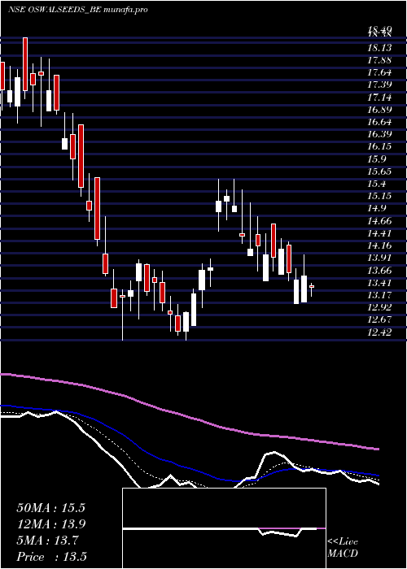Click the 17.64 price axis label
The image size is (407, 569).
coord(379,72)
